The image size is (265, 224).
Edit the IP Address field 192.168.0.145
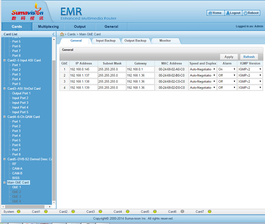point(84,69)
